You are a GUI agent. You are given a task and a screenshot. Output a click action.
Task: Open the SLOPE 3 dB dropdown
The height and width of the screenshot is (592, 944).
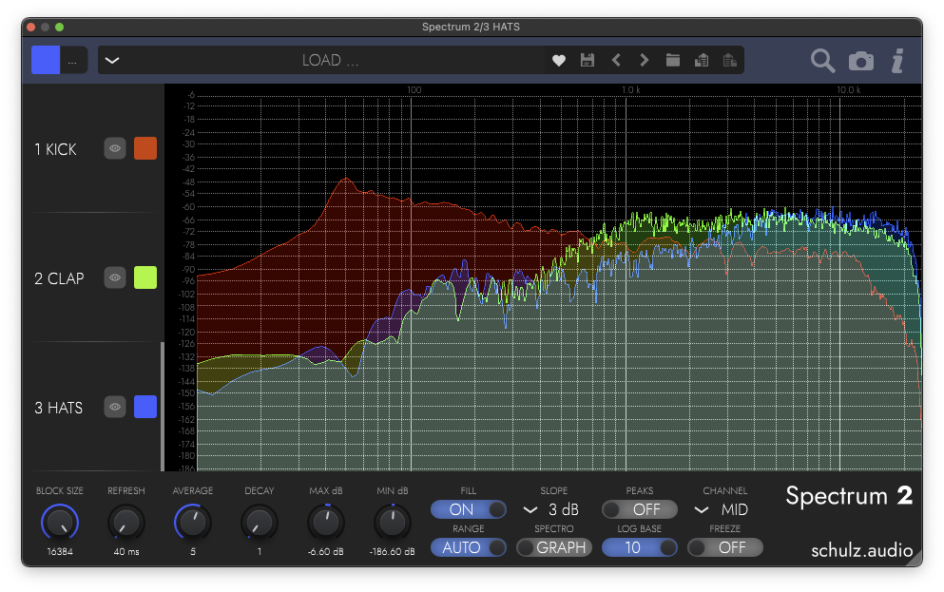[x=552, y=509]
